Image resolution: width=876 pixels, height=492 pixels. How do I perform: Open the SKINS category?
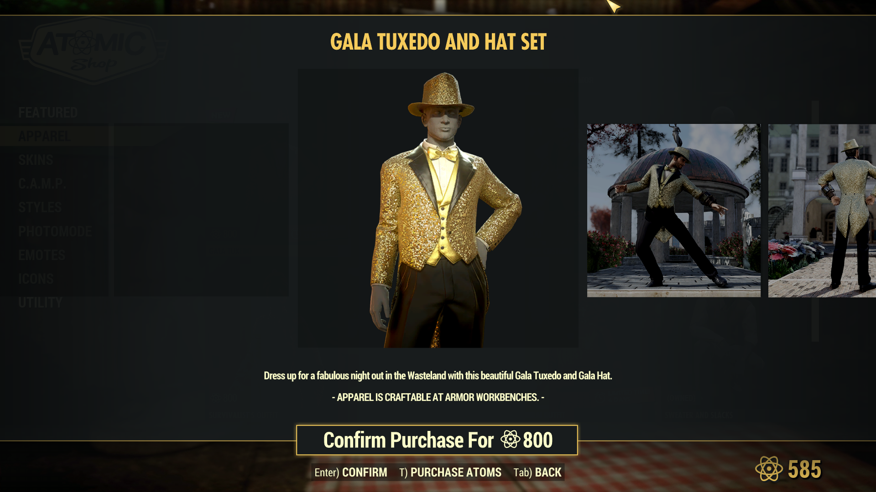pos(36,160)
